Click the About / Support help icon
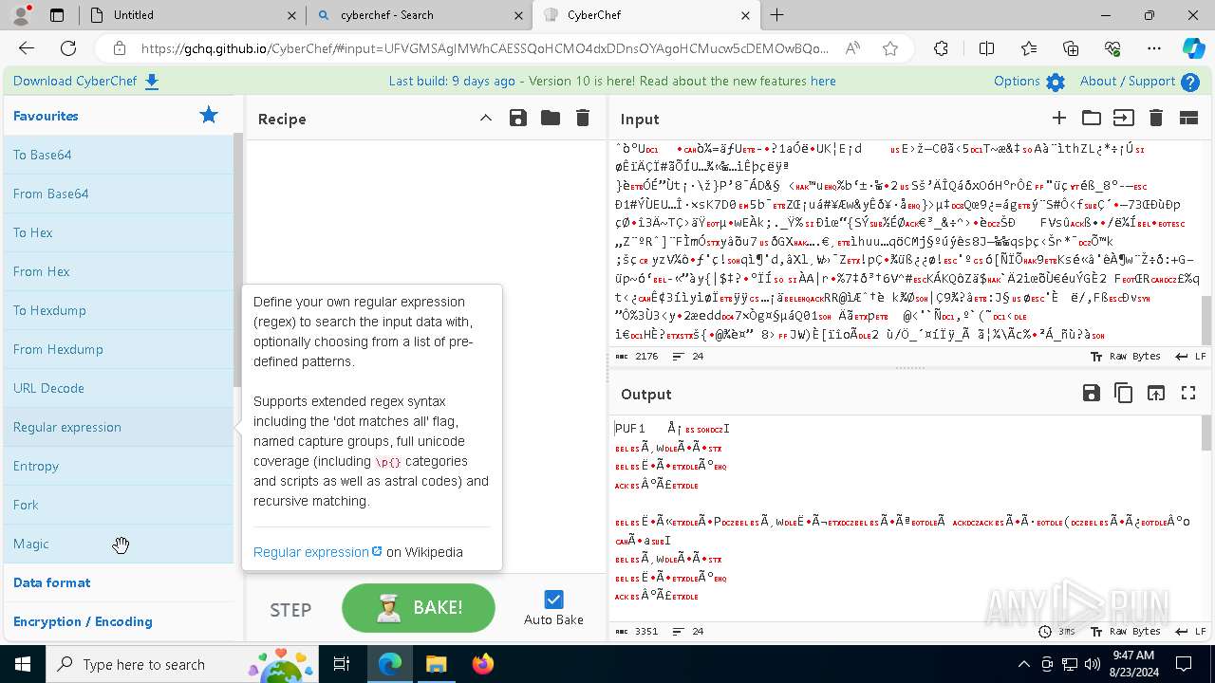Viewport: 1215px width, 683px height. click(x=1190, y=83)
